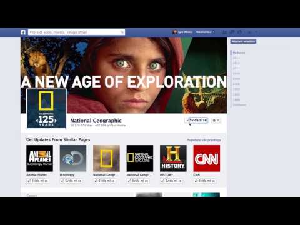
Task: Click the likes count under National Geographic
Action: pyautogui.click(x=81, y=126)
